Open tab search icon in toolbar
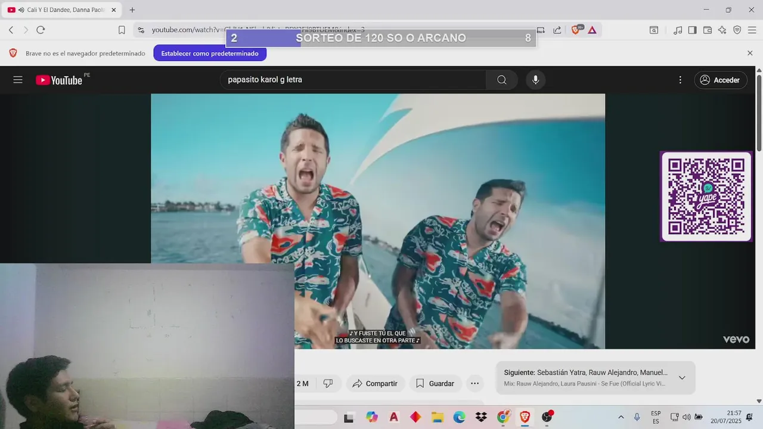 654,30
